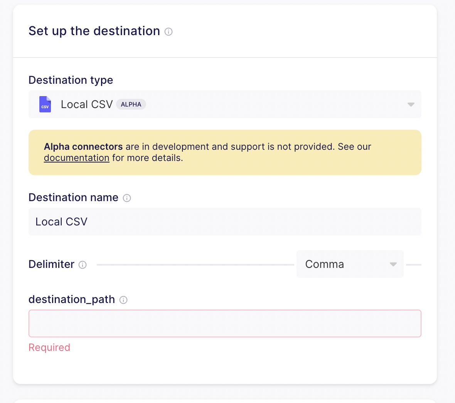Click the info icon next to destination_path

click(123, 300)
